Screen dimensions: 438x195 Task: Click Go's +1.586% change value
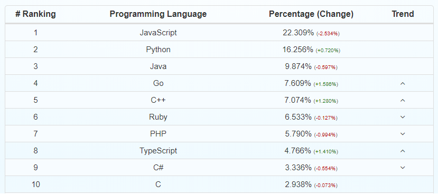(325, 84)
